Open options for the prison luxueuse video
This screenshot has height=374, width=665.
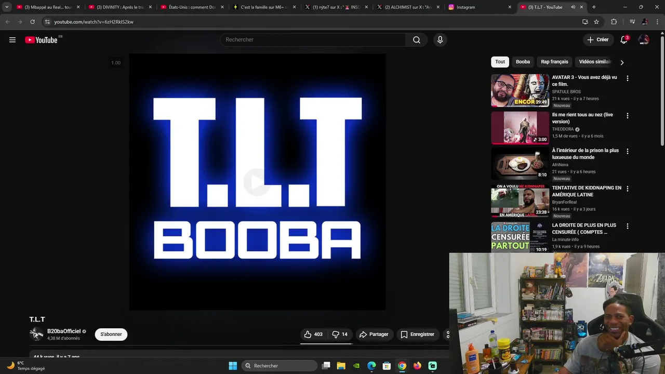(x=627, y=151)
